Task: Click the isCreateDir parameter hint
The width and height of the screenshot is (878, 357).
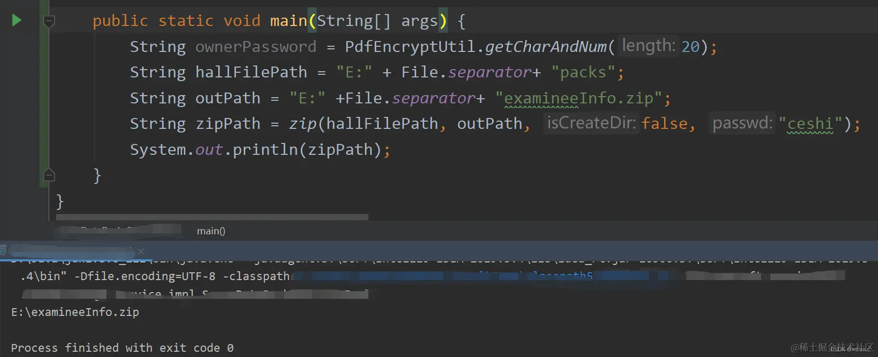Action: (x=591, y=123)
